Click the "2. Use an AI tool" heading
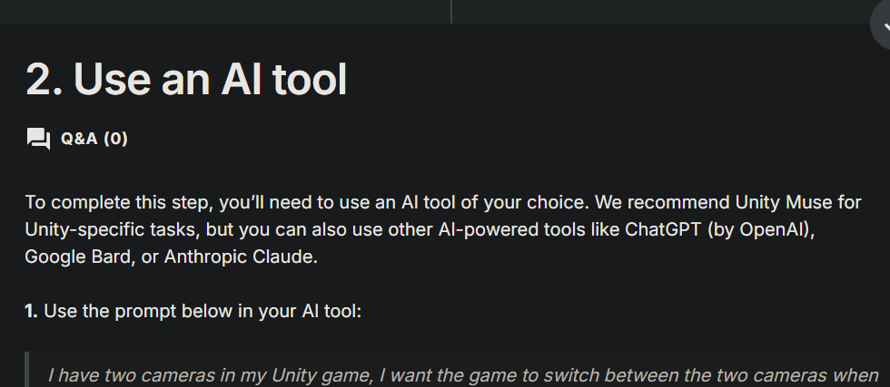 tap(186, 80)
